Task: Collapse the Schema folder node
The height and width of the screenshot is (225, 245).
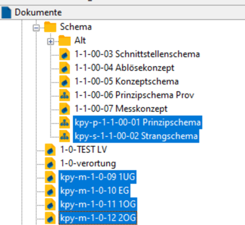Action: coord(36,28)
